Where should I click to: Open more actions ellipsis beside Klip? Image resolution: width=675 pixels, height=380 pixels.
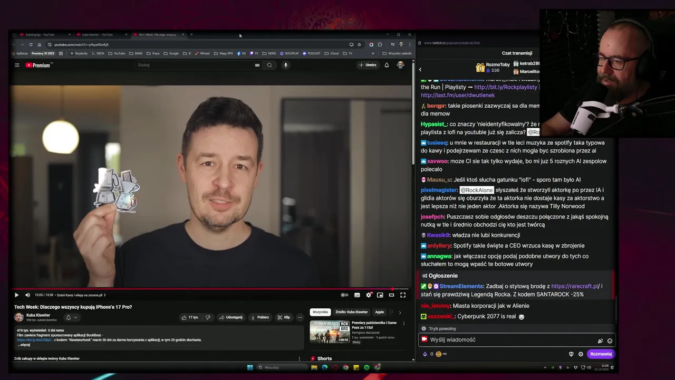coord(300,317)
